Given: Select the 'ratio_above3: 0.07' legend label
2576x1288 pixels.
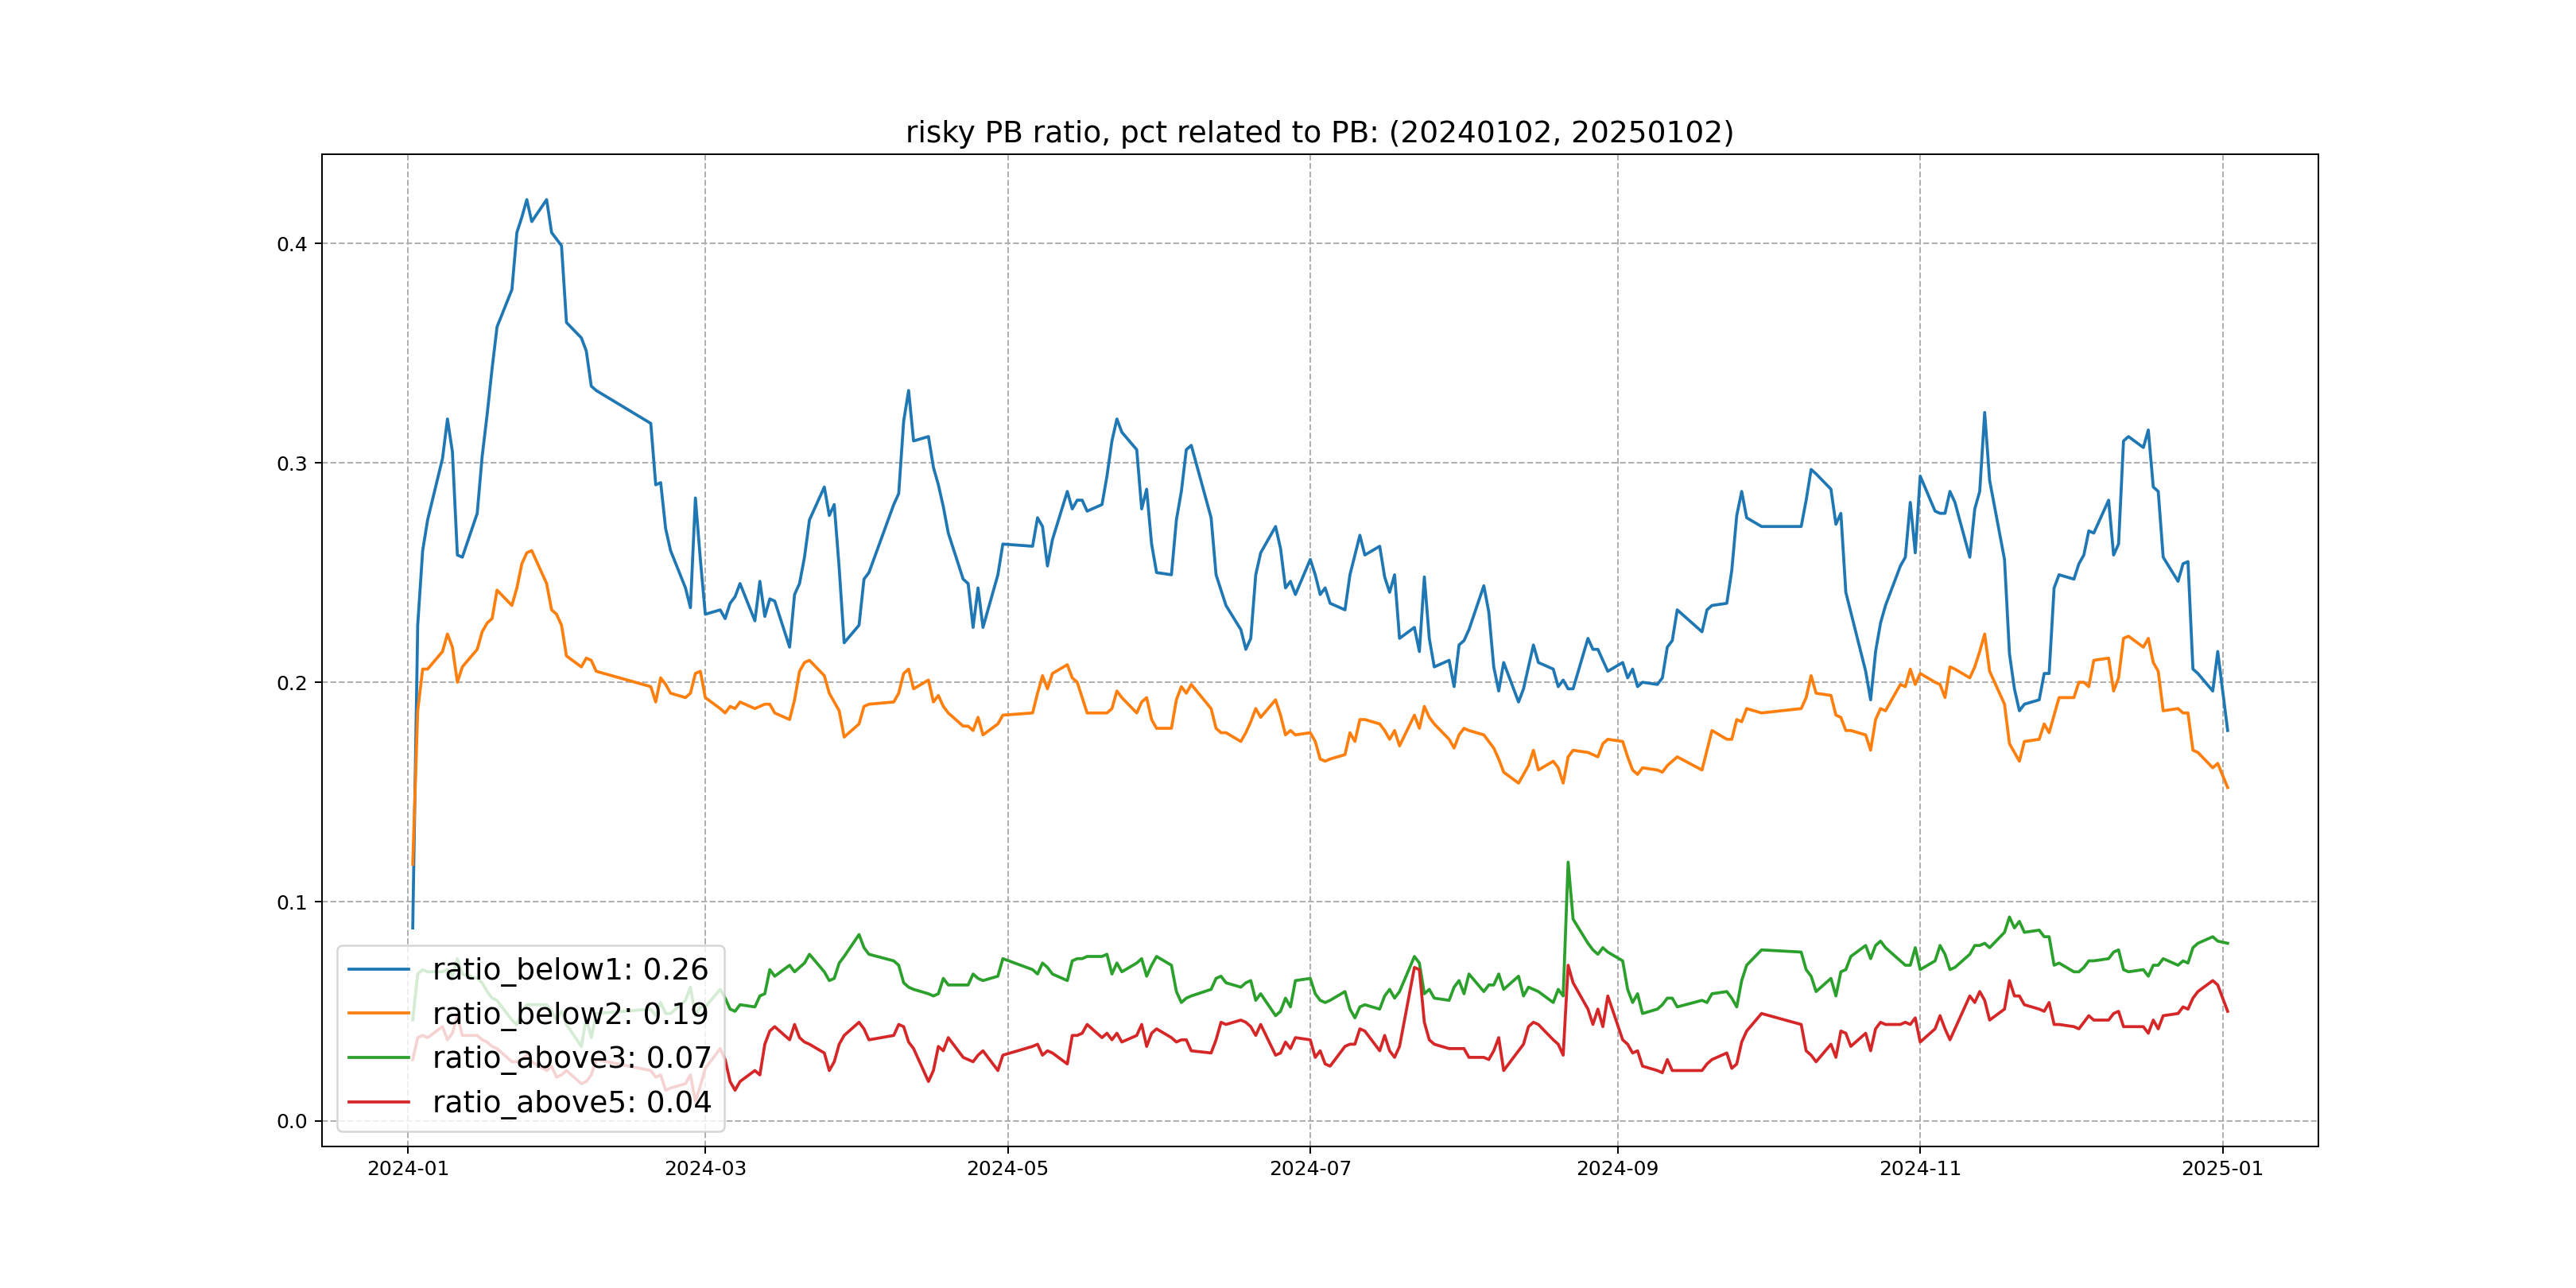Looking at the screenshot, I should (x=571, y=1057).
